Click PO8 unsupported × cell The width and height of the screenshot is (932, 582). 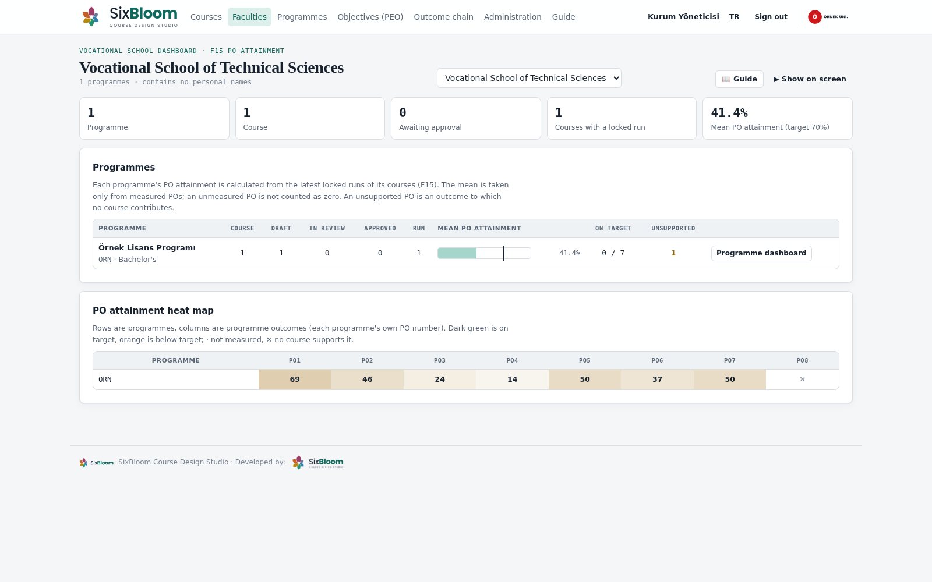pos(802,379)
